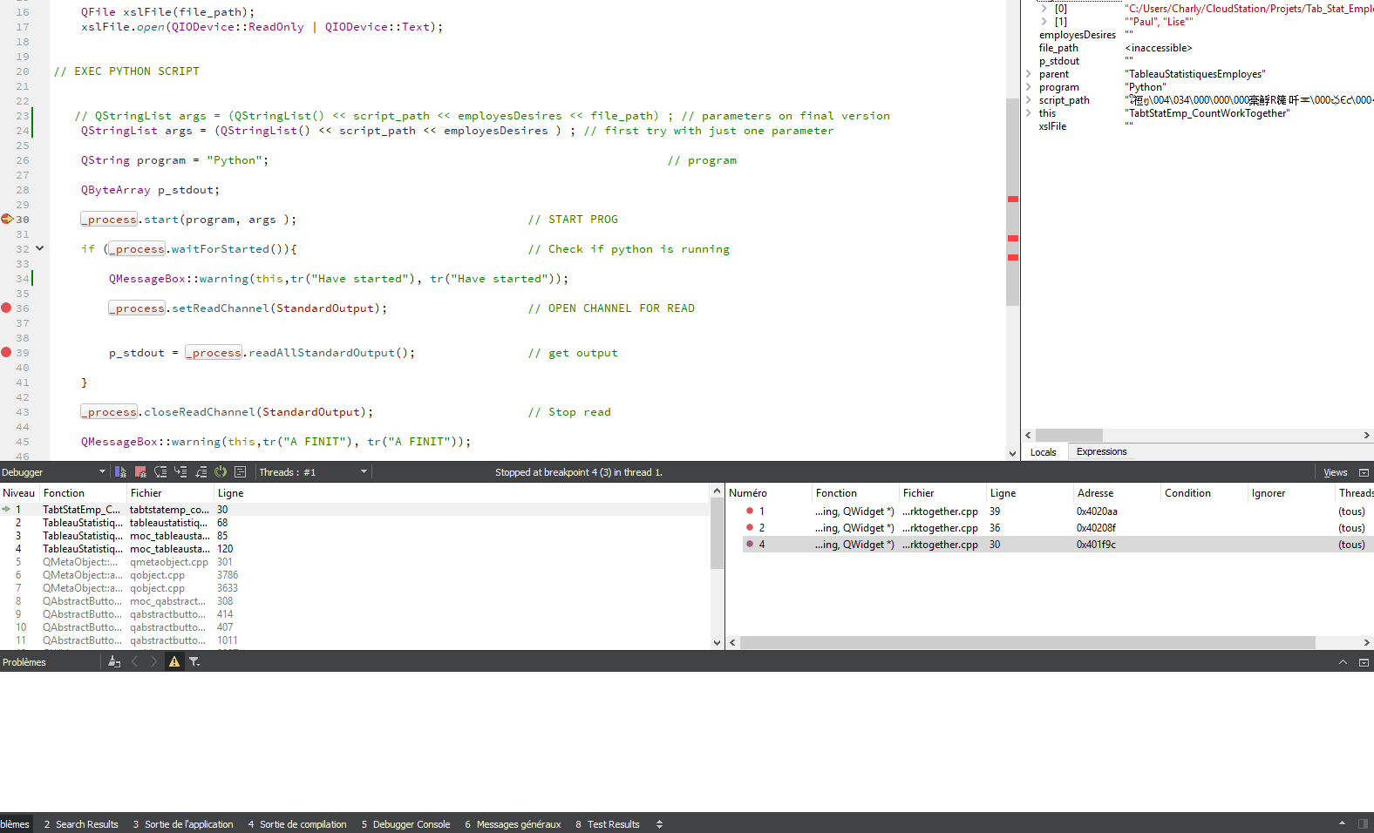The width and height of the screenshot is (1374, 833).
Task: Click the breakpoints view scroll-left arrow
Action: (x=733, y=642)
